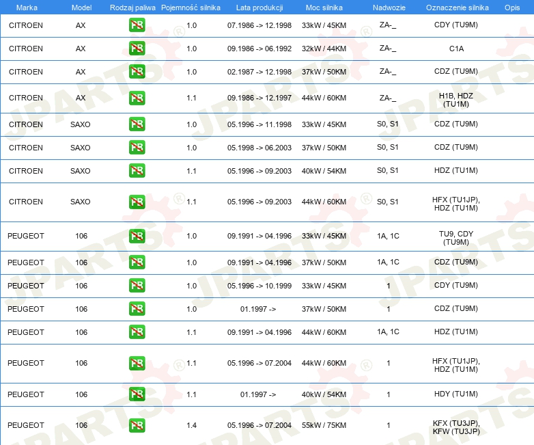
Task: Click the 32kW / 44KM power value
Action: point(324,49)
